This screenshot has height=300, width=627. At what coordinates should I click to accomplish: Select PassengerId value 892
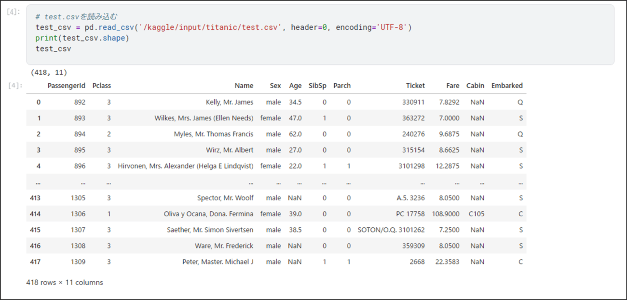80,102
